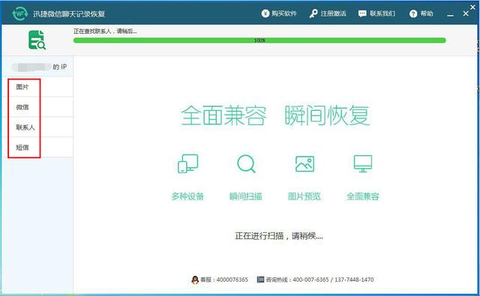Click the question mark help icon
480x296 pixels.
click(x=413, y=13)
